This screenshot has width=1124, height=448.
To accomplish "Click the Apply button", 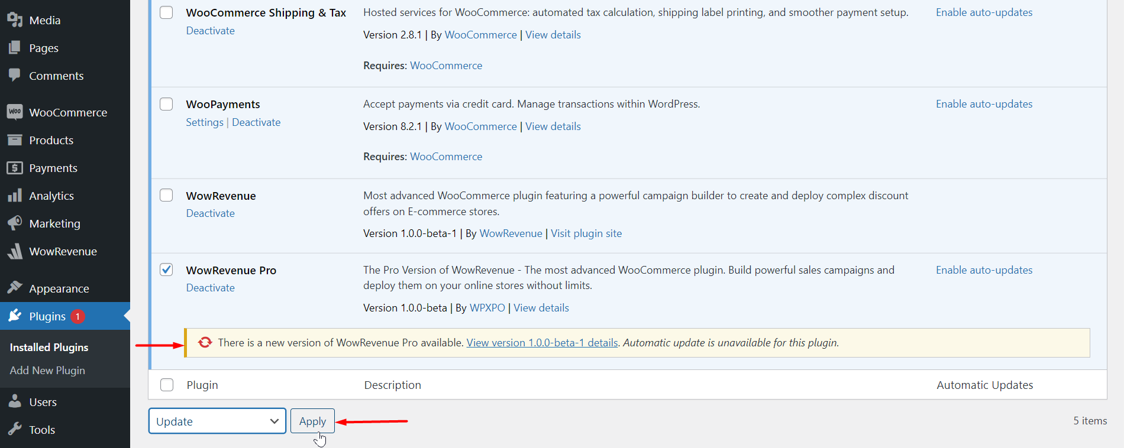I will pyautogui.click(x=312, y=421).
